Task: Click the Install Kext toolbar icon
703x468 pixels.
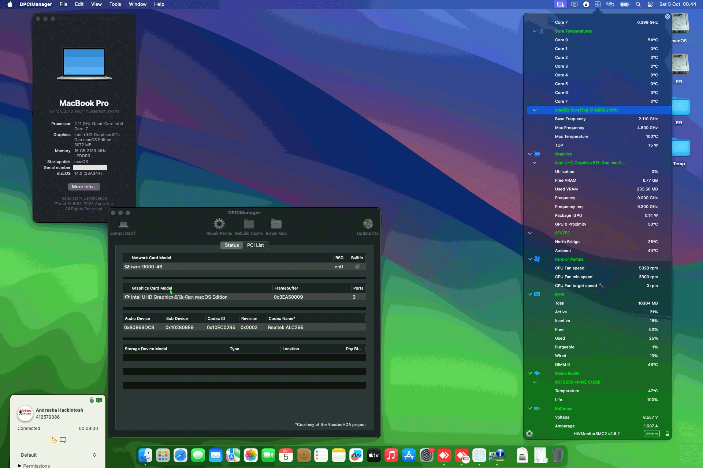Action: coord(276,224)
